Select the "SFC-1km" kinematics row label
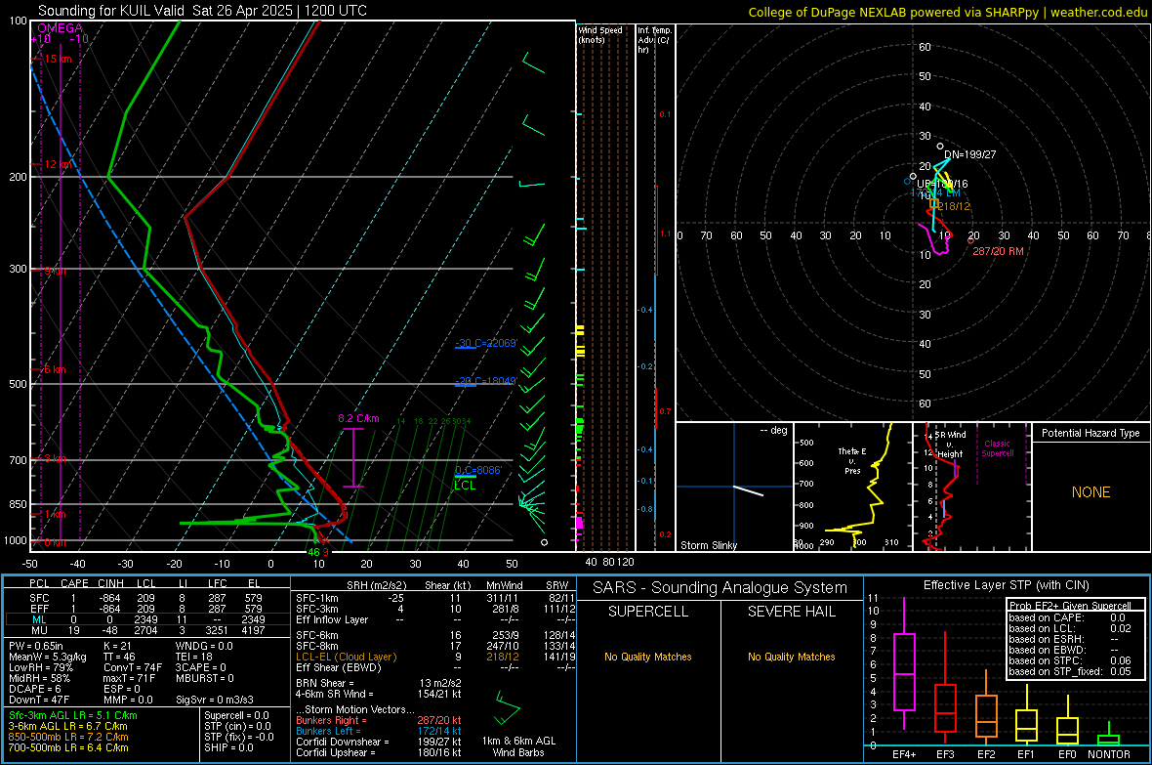The width and height of the screenshot is (1152, 765). tap(317, 598)
